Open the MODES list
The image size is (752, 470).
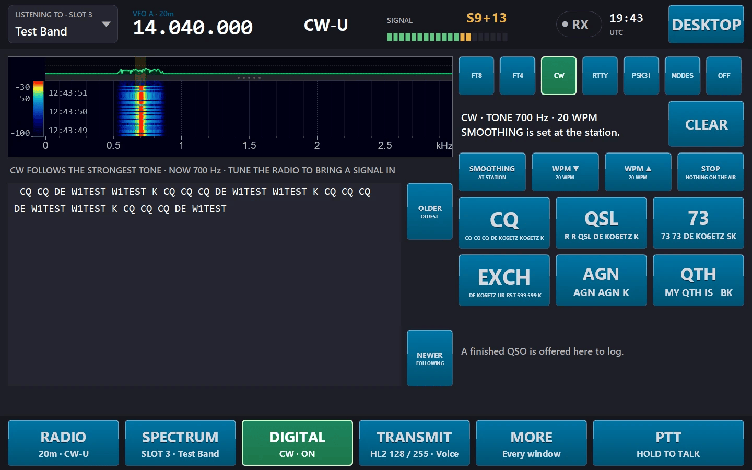(x=683, y=76)
